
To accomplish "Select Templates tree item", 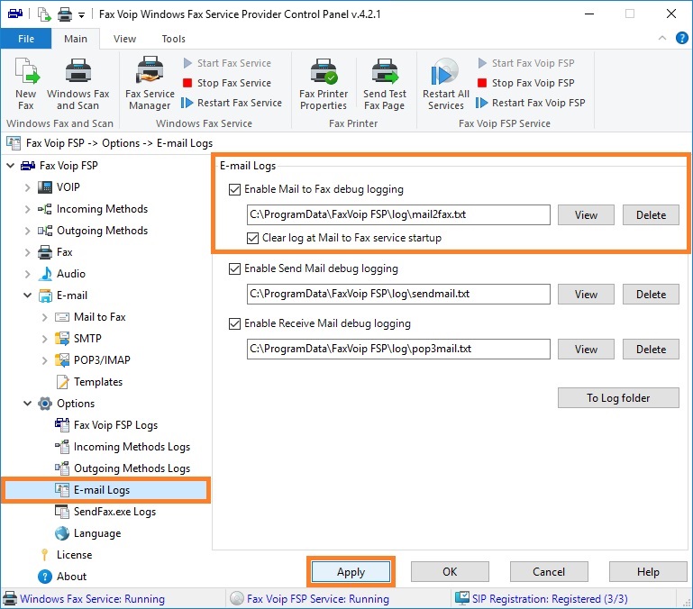I will [98, 382].
